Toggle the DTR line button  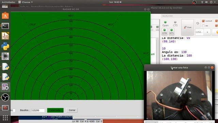point(165,31)
